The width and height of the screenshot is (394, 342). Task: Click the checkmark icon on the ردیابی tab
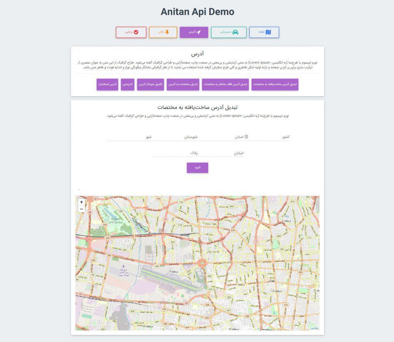point(136,32)
